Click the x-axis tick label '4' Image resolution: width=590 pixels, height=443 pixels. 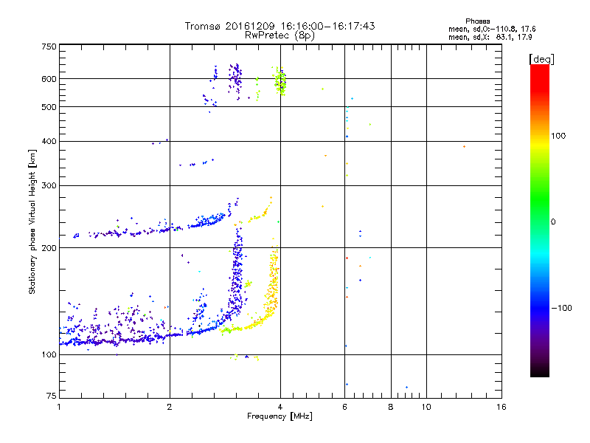click(x=280, y=407)
